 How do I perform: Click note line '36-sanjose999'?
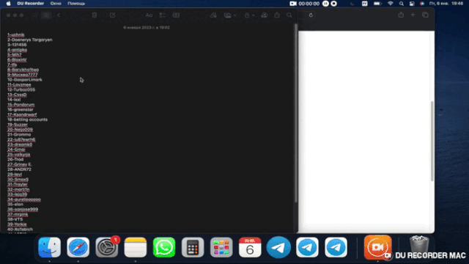click(23, 209)
